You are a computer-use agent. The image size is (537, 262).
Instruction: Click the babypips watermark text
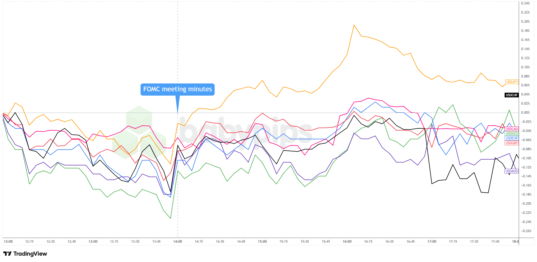pyautogui.click(x=246, y=133)
